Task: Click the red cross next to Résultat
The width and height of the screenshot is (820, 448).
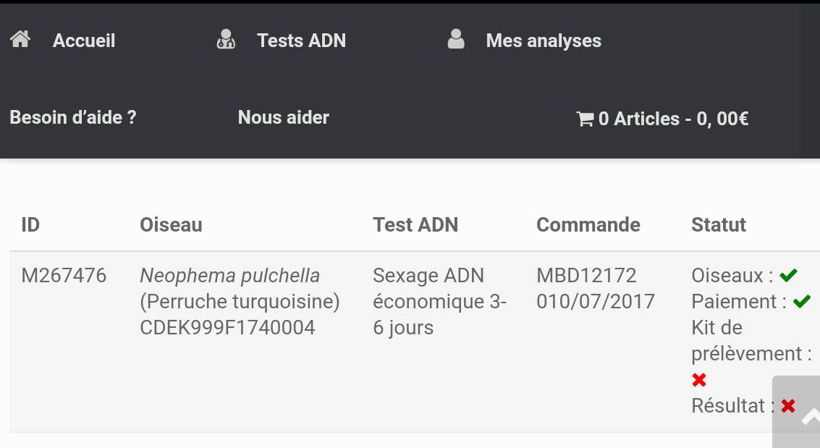Action: 787,405
